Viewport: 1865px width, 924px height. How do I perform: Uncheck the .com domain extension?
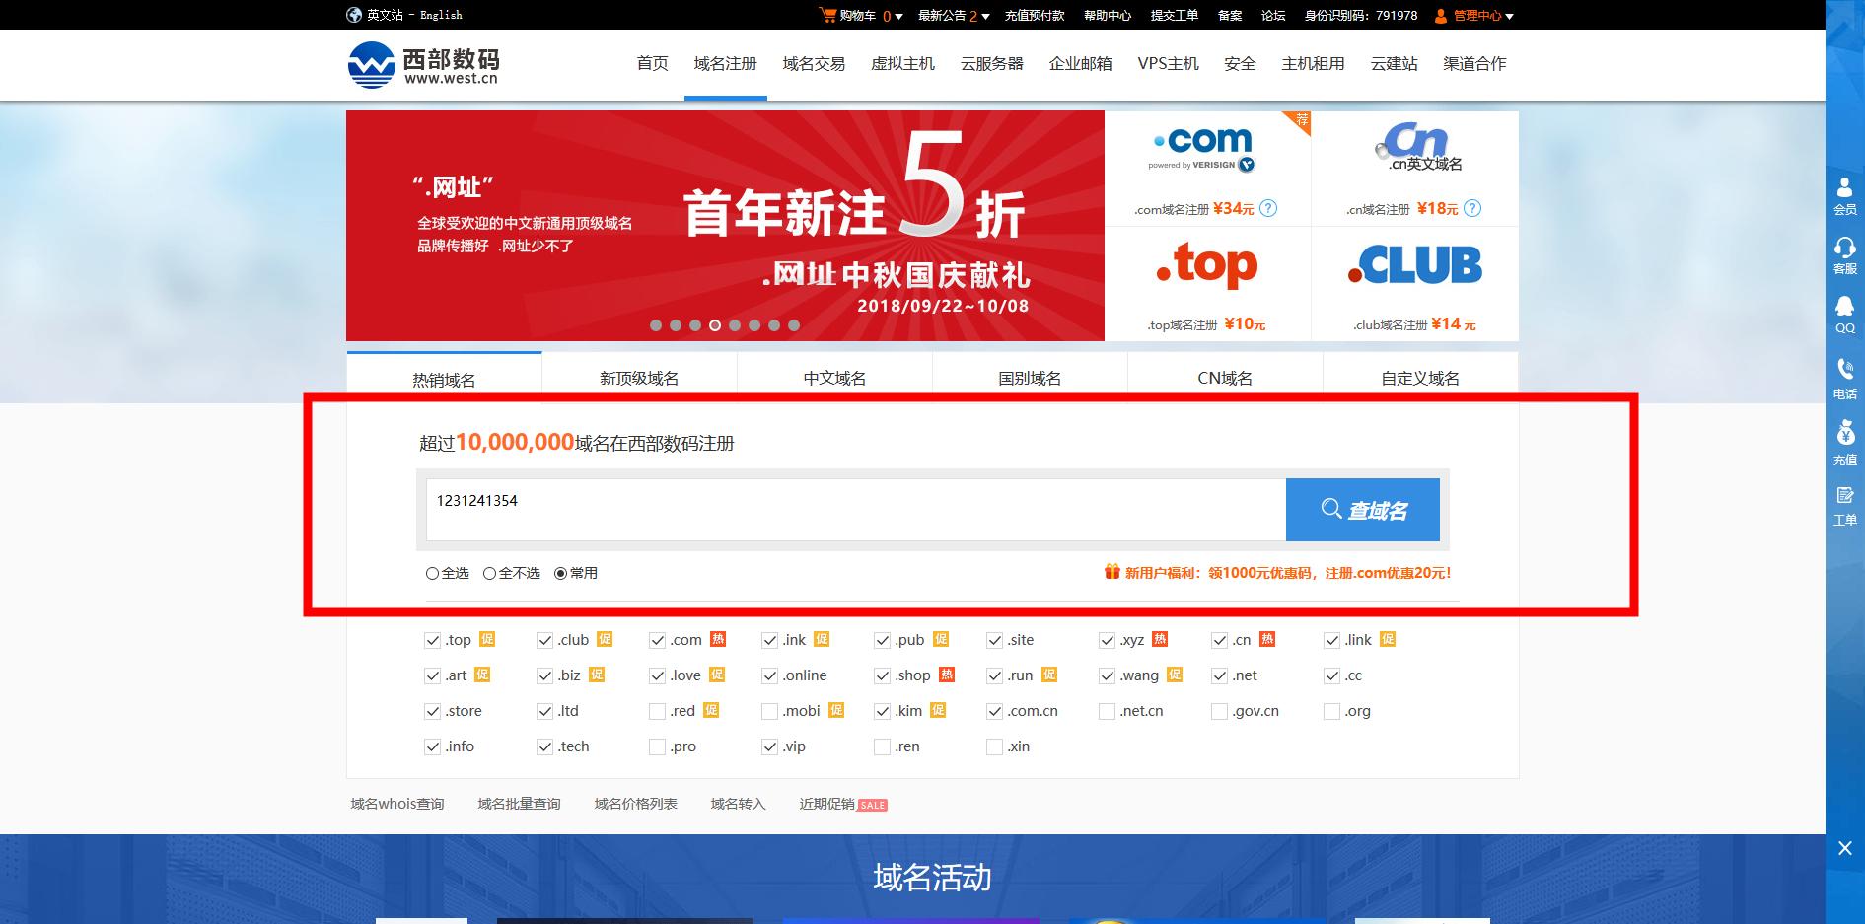(657, 640)
